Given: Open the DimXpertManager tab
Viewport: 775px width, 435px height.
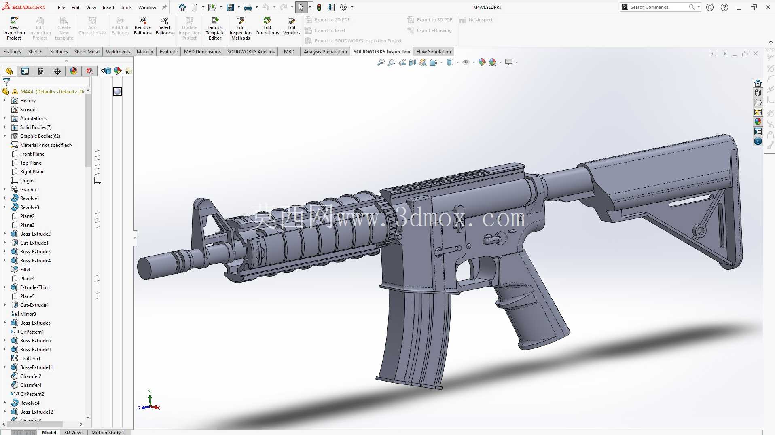Looking at the screenshot, I should [57, 71].
